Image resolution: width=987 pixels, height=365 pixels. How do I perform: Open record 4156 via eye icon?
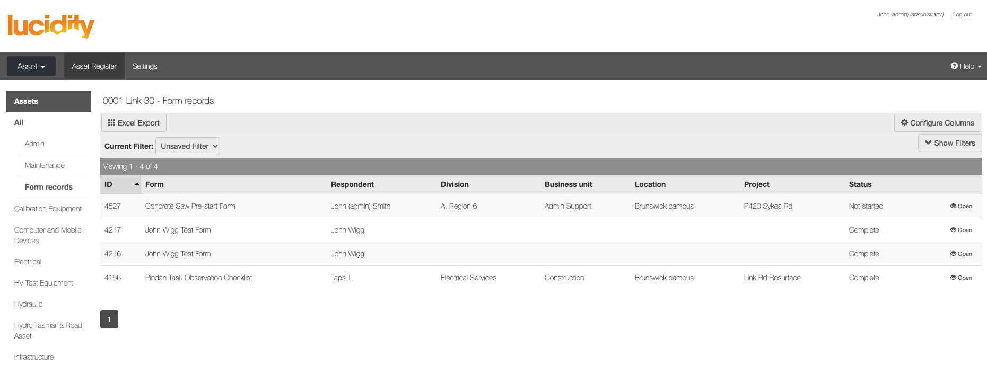(953, 278)
